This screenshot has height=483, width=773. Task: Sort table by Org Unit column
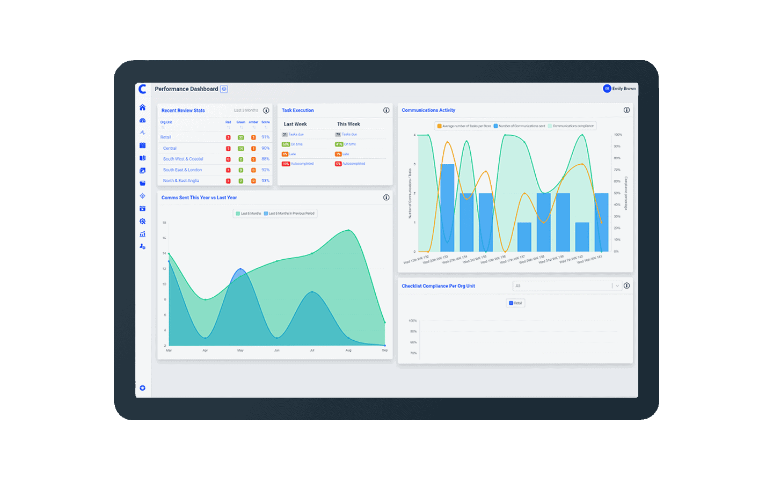coord(166,123)
